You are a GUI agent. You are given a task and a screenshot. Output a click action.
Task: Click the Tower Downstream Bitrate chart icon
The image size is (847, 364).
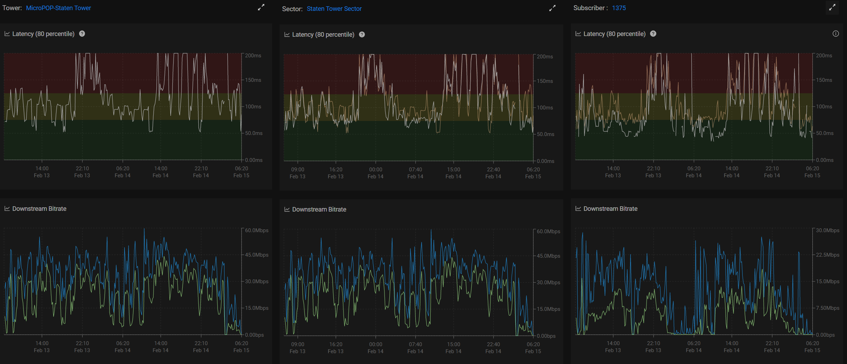coord(7,209)
